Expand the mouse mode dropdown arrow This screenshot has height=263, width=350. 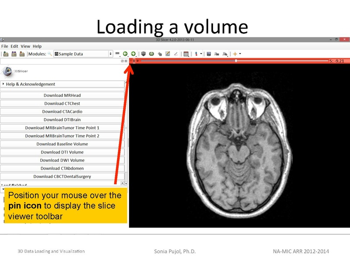201,53
